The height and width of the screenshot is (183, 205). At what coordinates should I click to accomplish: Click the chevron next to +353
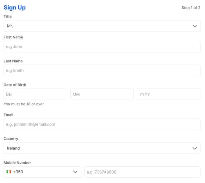pyautogui.click(x=75, y=172)
